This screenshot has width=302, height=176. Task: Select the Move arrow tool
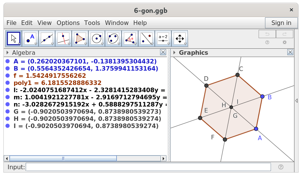(14, 39)
